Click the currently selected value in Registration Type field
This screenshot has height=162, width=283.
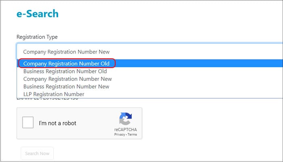pyautogui.click(x=66, y=52)
